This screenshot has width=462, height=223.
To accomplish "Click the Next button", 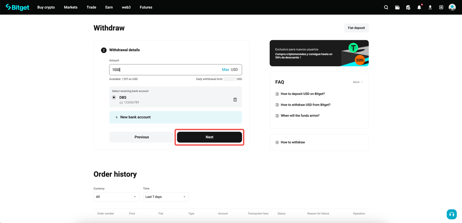I will [x=209, y=137].
